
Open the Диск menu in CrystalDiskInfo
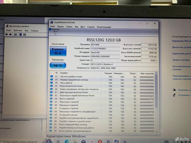82,27
